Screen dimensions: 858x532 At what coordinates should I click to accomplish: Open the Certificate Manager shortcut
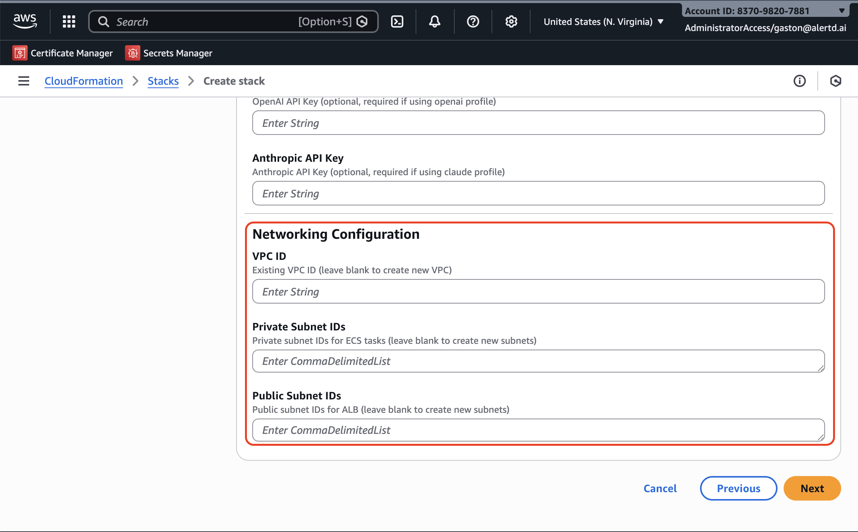click(x=63, y=53)
